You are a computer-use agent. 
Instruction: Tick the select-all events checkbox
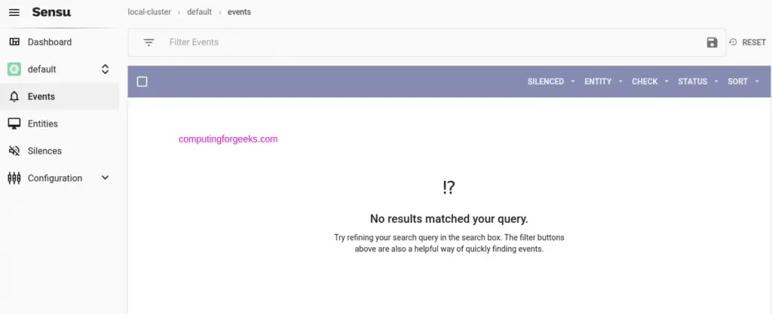tap(142, 81)
